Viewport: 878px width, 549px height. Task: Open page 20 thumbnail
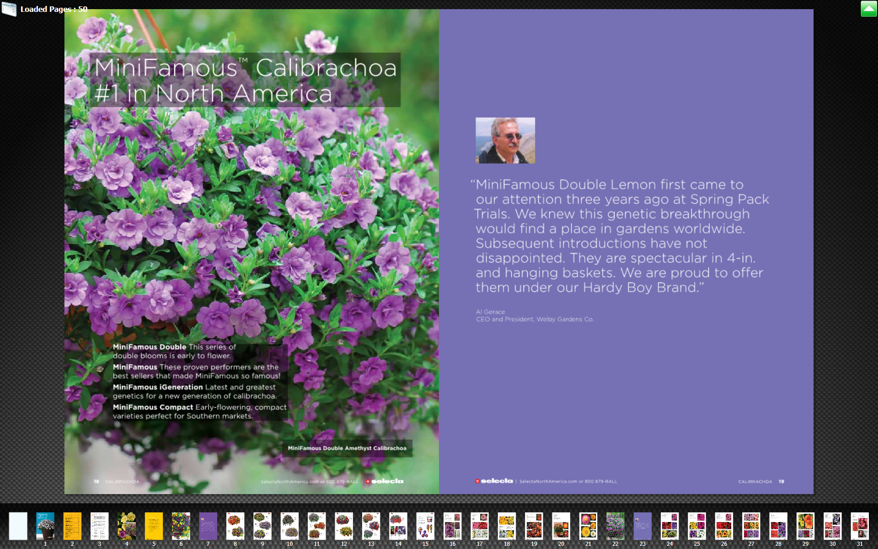pyautogui.click(x=561, y=526)
